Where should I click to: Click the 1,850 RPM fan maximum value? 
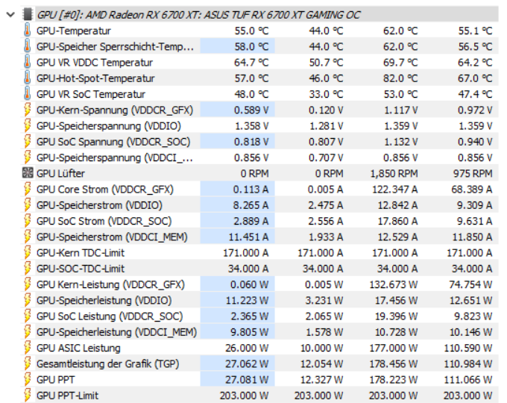point(394,173)
